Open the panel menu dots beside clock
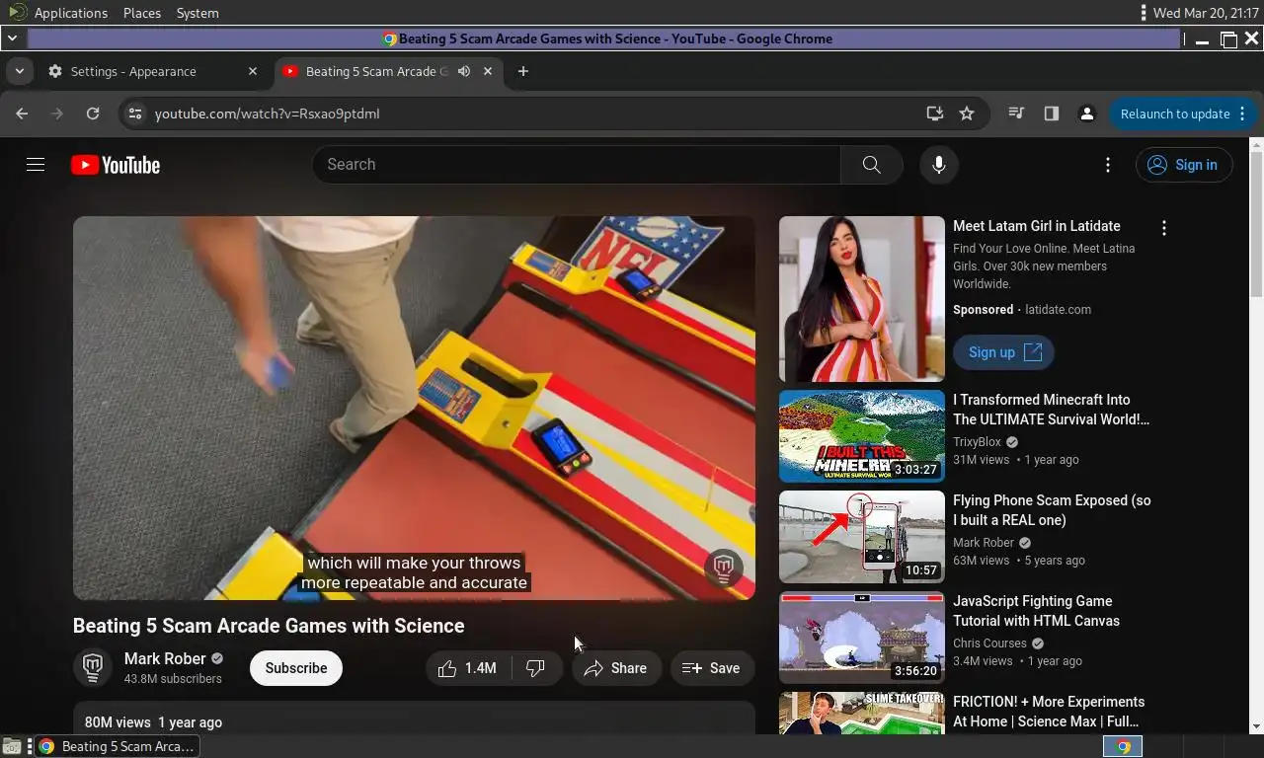Image resolution: width=1264 pixels, height=758 pixels. pyautogui.click(x=1143, y=13)
